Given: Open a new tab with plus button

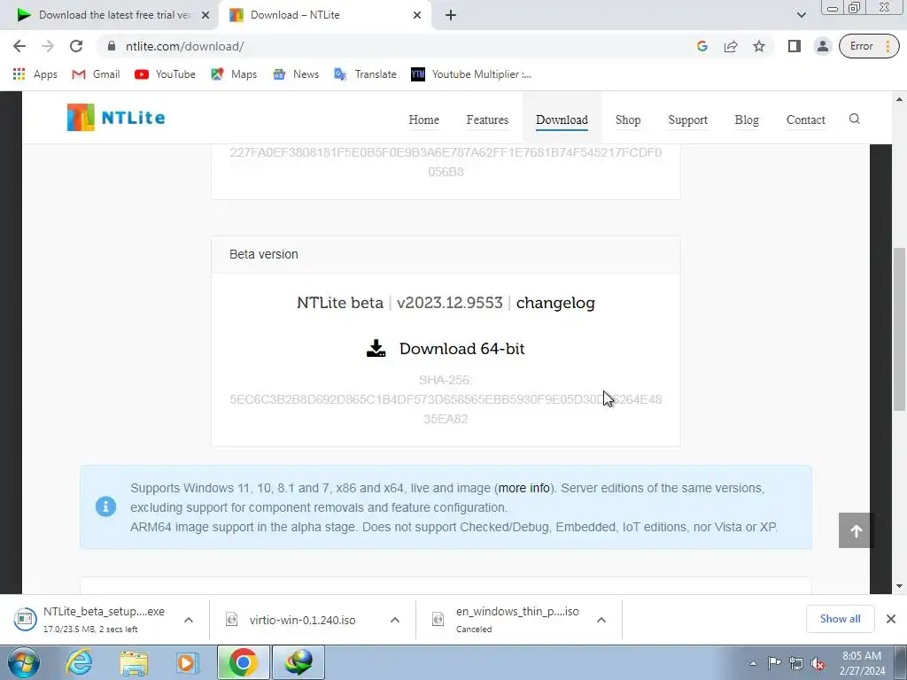Looking at the screenshot, I should (451, 15).
